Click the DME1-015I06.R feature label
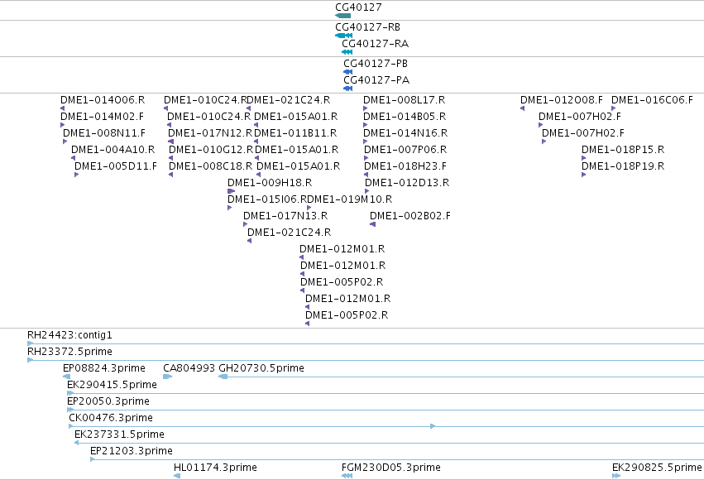704x480 pixels. coord(267,199)
